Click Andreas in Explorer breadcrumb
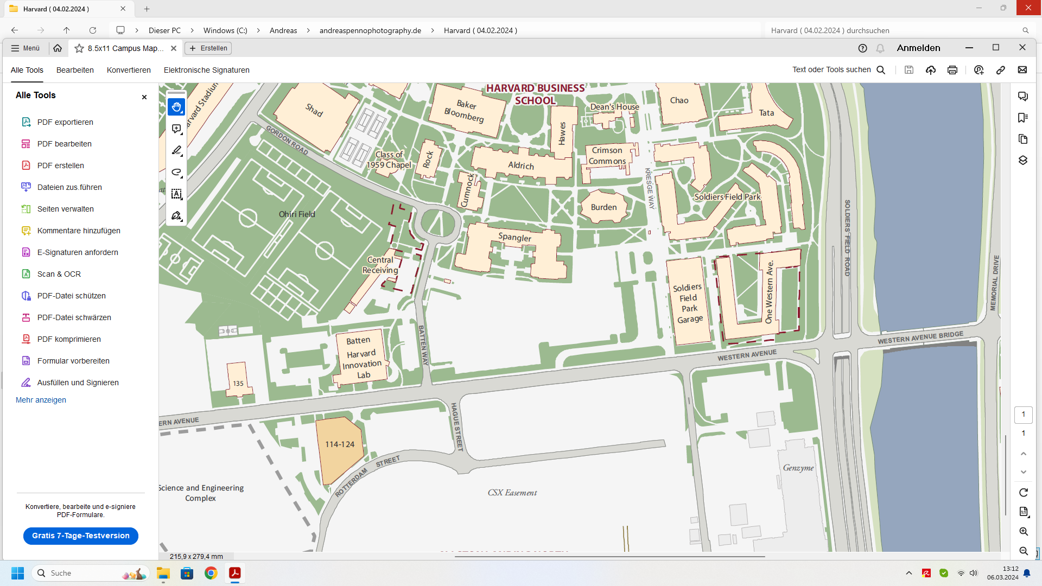 click(283, 30)
